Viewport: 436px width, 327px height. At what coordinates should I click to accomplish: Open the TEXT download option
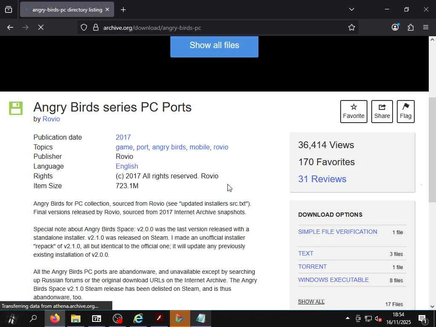coord(306,254)
